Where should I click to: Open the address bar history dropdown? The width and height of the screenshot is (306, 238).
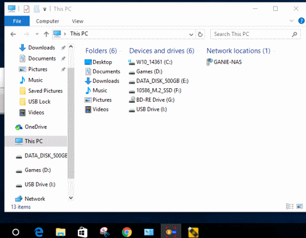(x=191, y=34)
